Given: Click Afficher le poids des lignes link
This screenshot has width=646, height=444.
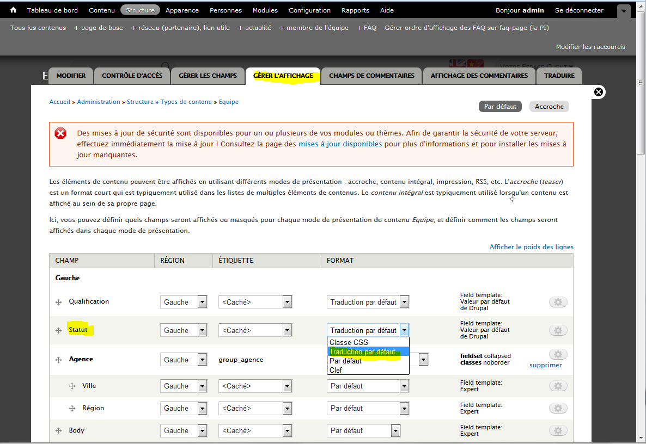Looking at the screenshot, I should click(x=531, y=247).
